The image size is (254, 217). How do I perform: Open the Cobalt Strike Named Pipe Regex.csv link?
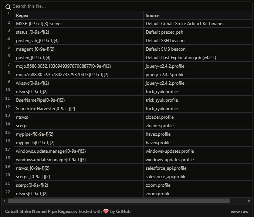coord(41,211)
